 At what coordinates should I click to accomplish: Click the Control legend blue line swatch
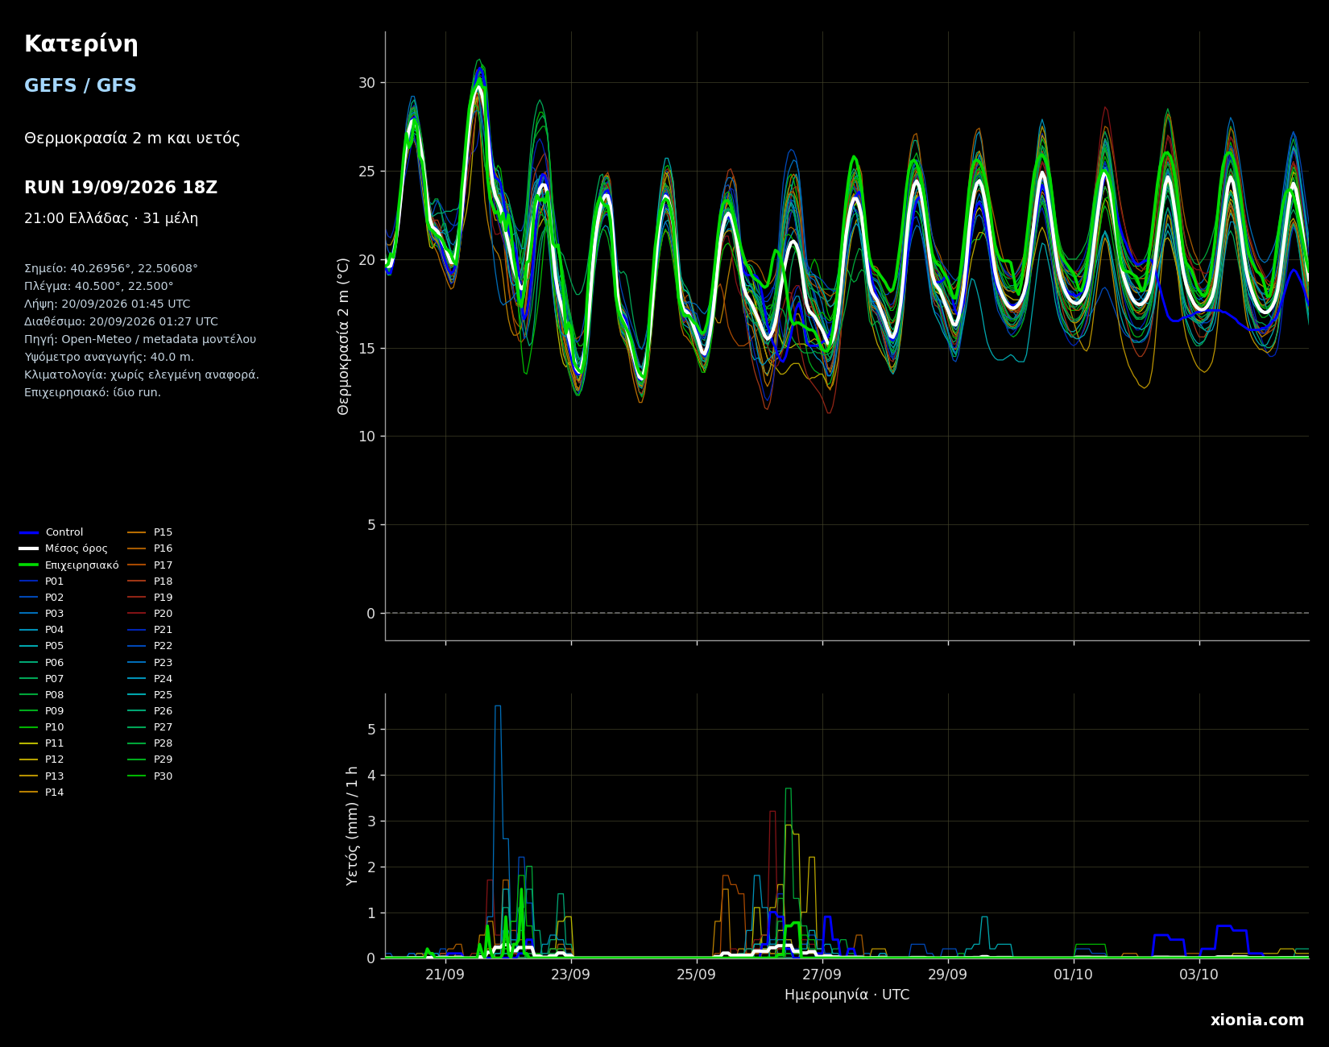click(29, 532)
